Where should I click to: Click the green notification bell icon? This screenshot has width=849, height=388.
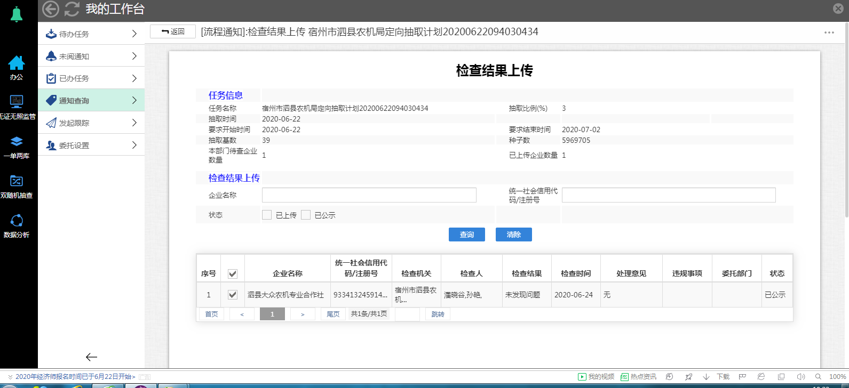pos(17,14)
